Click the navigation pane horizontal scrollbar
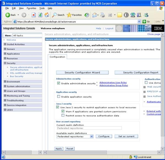 (x=18, y=152)
